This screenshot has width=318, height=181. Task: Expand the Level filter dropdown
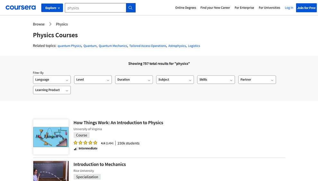coord(93,80)
